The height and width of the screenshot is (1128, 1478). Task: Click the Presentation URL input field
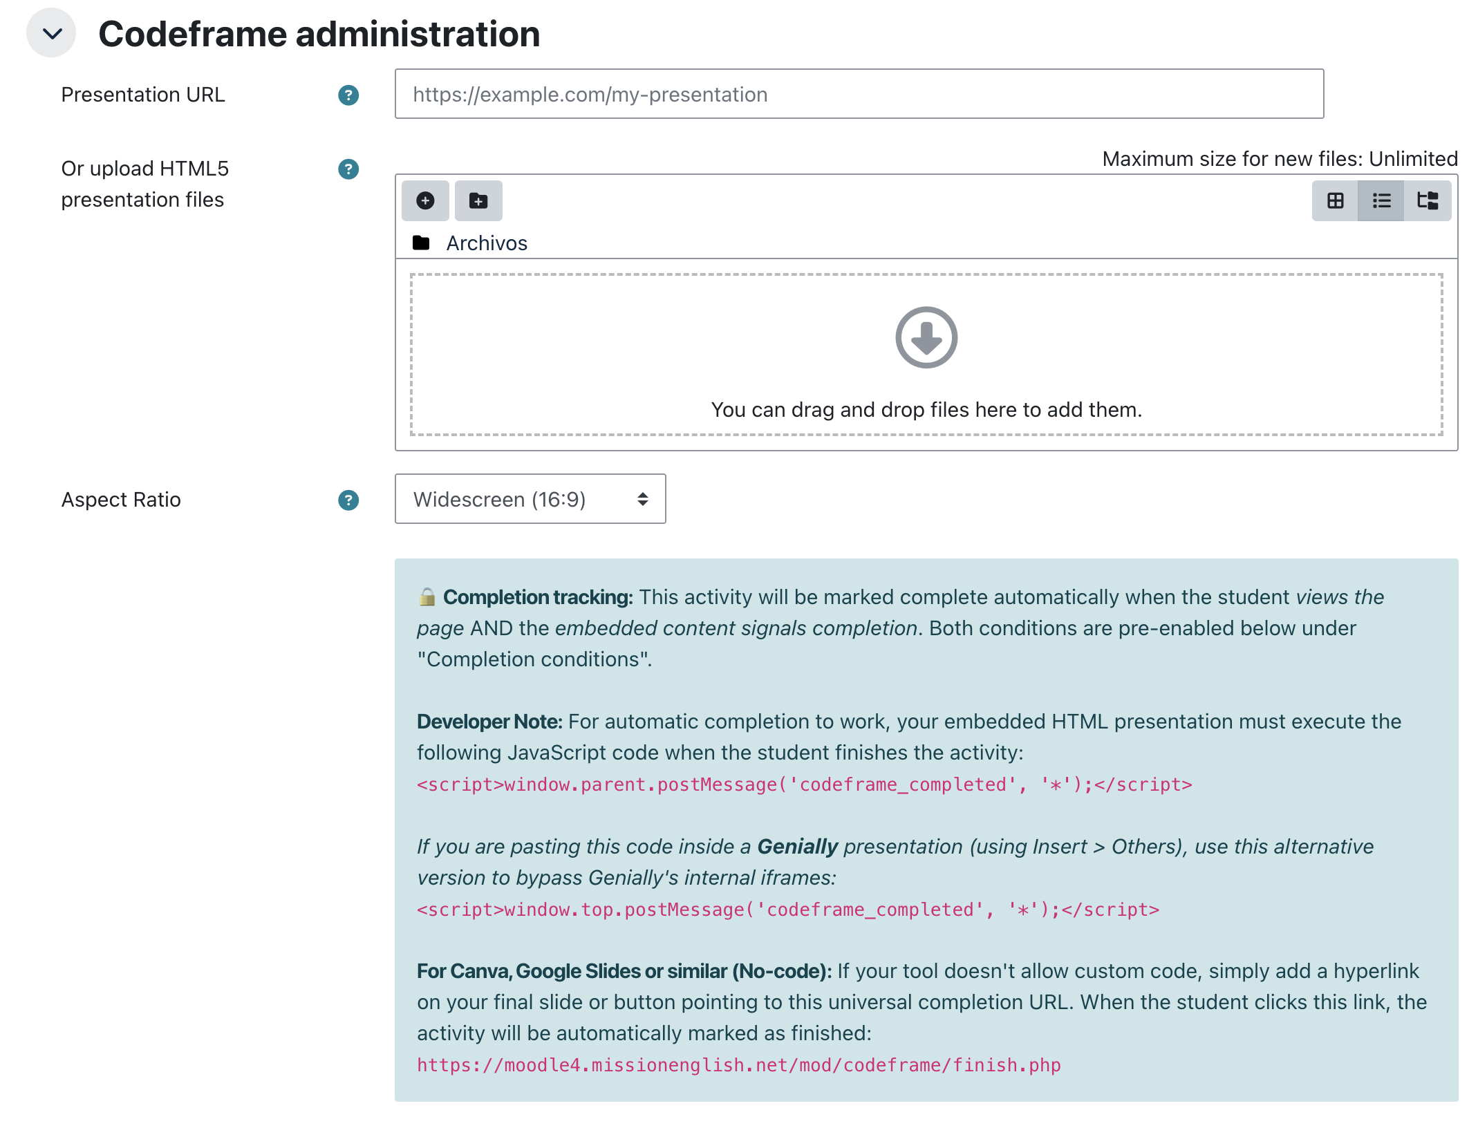click(859, 94)
